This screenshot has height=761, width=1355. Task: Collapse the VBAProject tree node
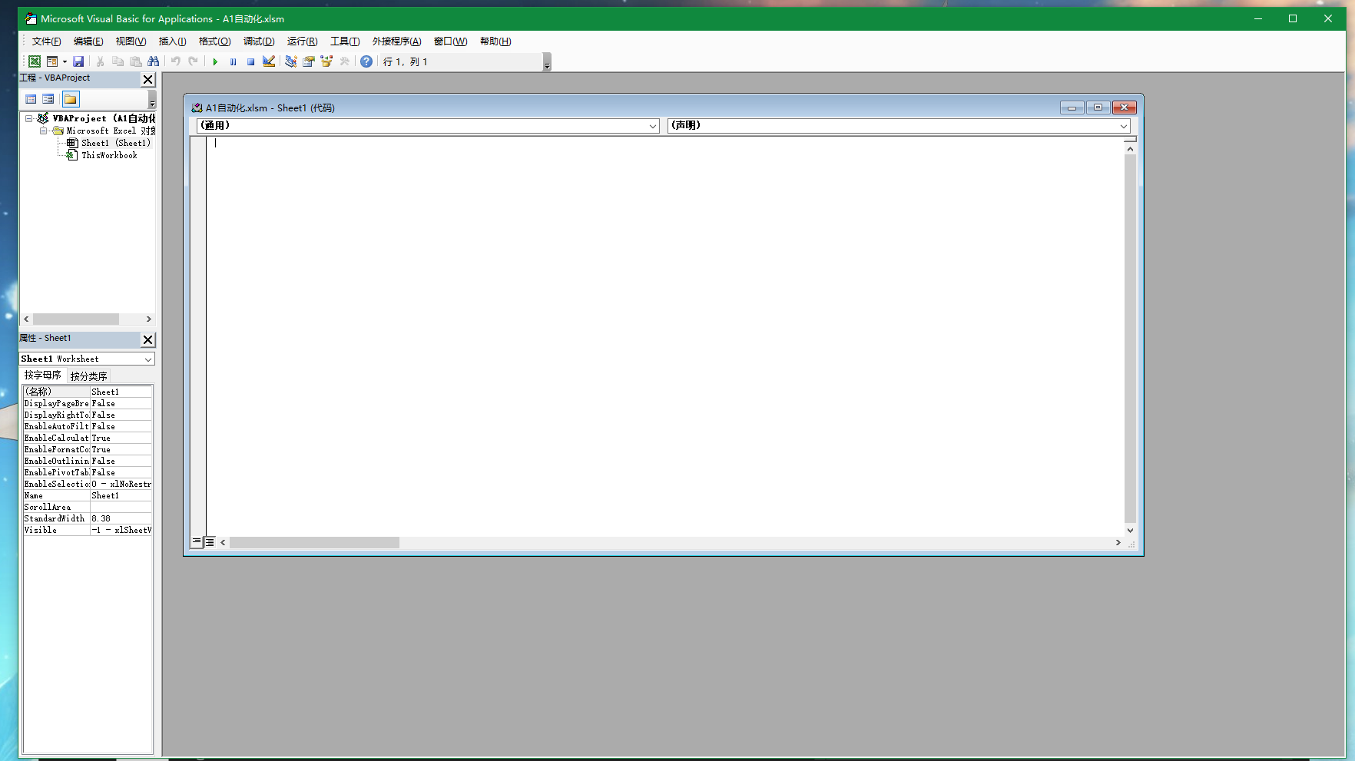(28, 118)
